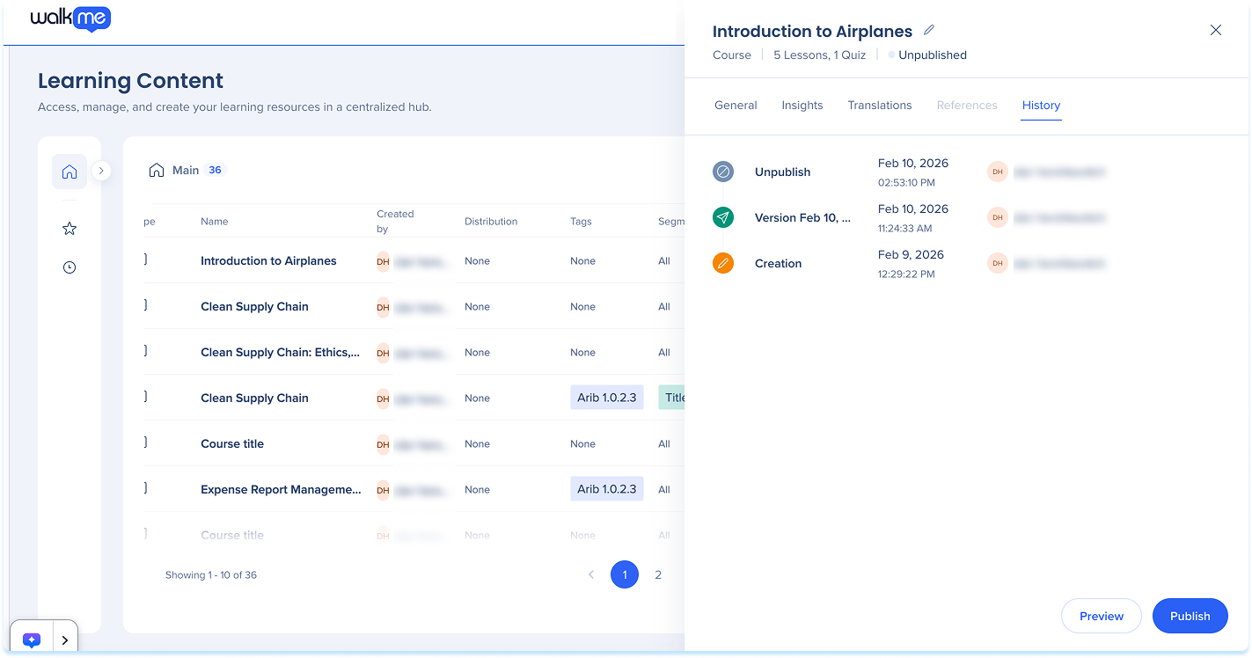
Task: Open the Expense Report Management course row
Action: pyautogui.click(x=281, y=489)
